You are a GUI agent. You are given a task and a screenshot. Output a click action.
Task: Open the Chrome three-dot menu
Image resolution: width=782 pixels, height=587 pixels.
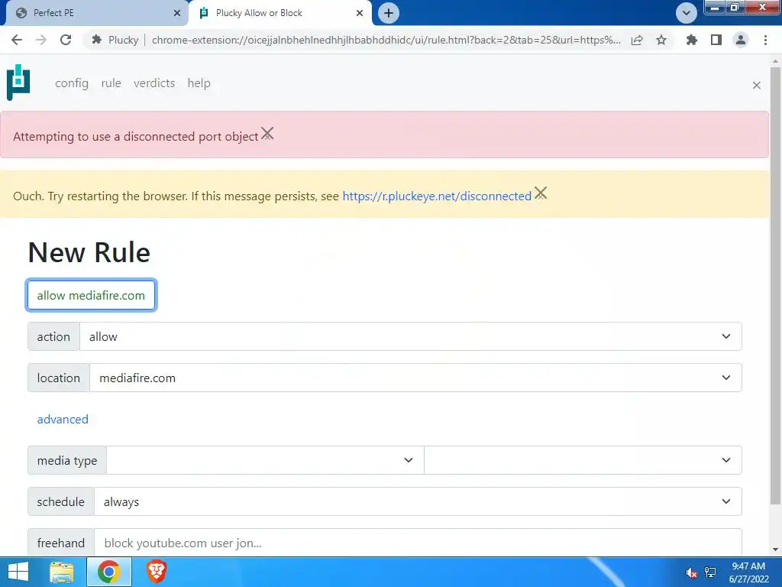[765, 40]
